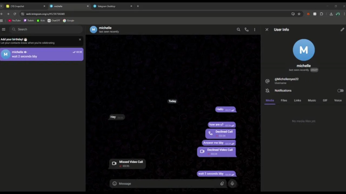Open browser downloads icon
Screen dimensions: 346x194
tap(331, 14)
